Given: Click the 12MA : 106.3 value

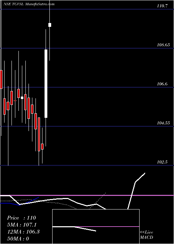Looking at the screenshot, I should pos(23,232).
